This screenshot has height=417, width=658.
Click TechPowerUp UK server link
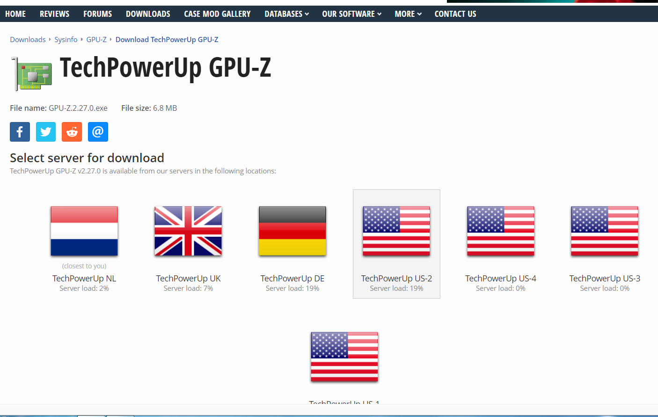point(188,278)
